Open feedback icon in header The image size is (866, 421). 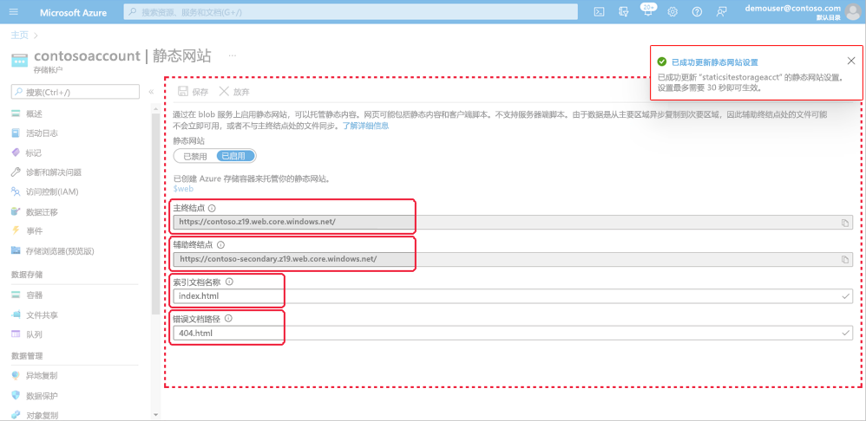click(721, 12)
